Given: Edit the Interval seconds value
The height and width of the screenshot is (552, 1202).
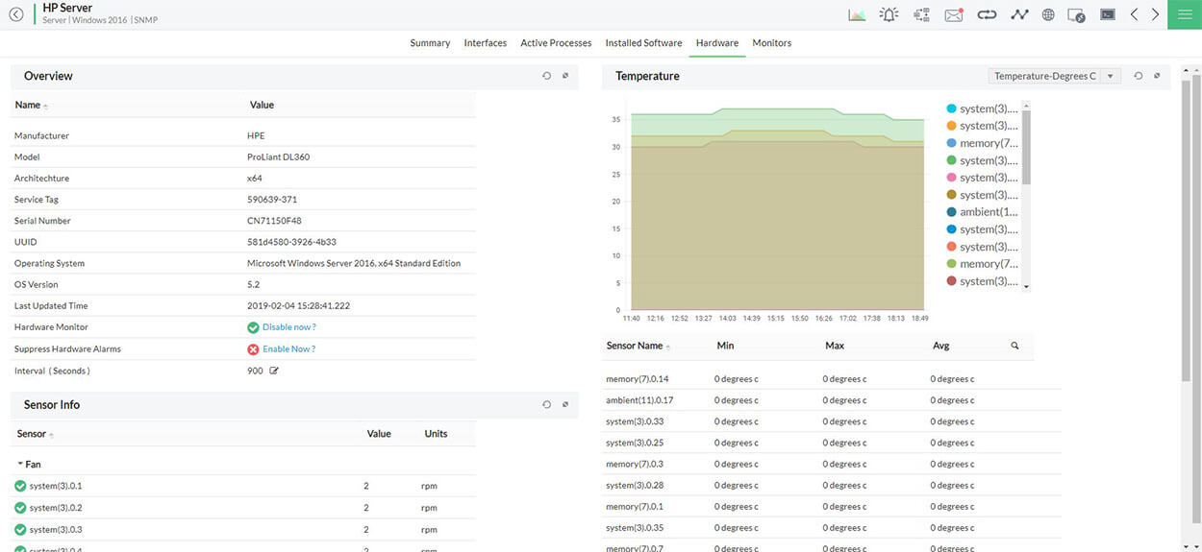Looking at the screenshot, I should click(x=274, y=371).
